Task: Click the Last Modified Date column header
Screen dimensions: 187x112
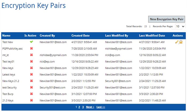Action: click(x=152, y=36)
